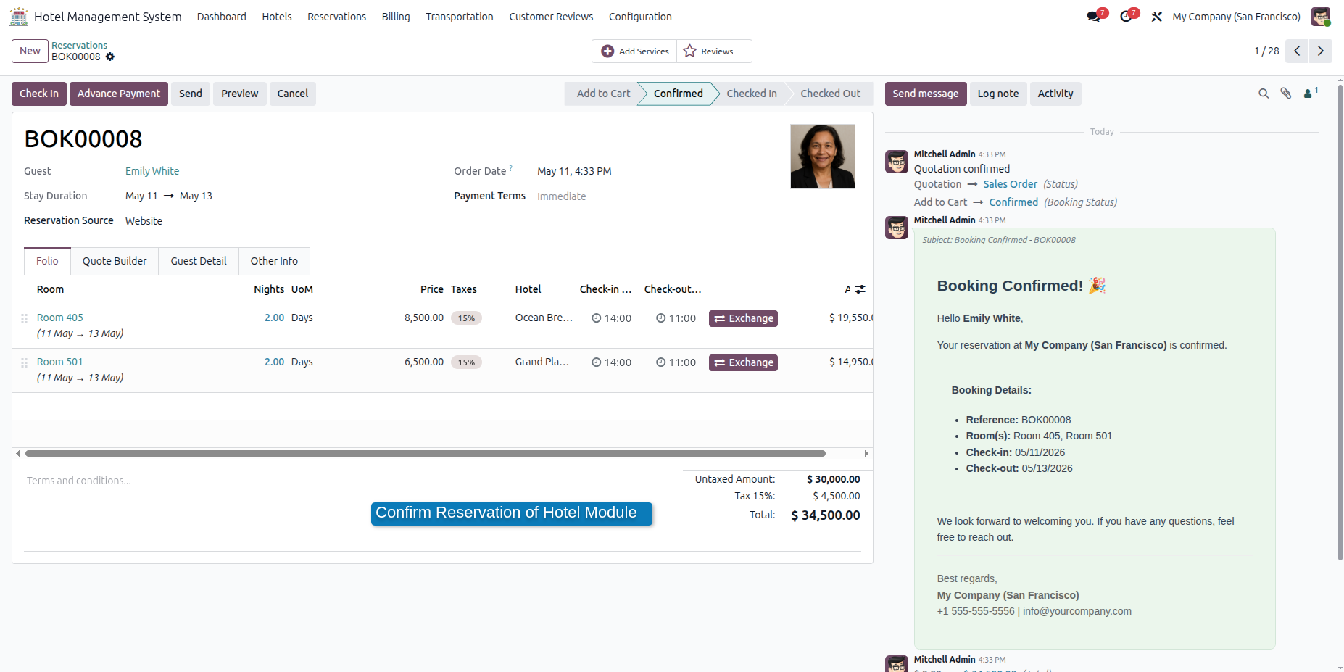The height and width of the screenshot is (672, 1344).
Task: Open the debug tools wrench icon
Action: tap(1157, 16)
